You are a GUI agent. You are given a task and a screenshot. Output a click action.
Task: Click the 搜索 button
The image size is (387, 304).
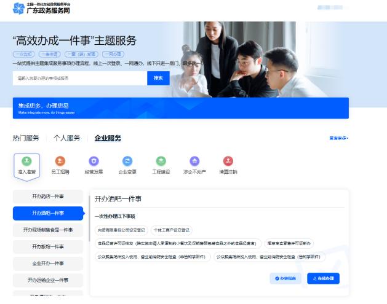158,78
